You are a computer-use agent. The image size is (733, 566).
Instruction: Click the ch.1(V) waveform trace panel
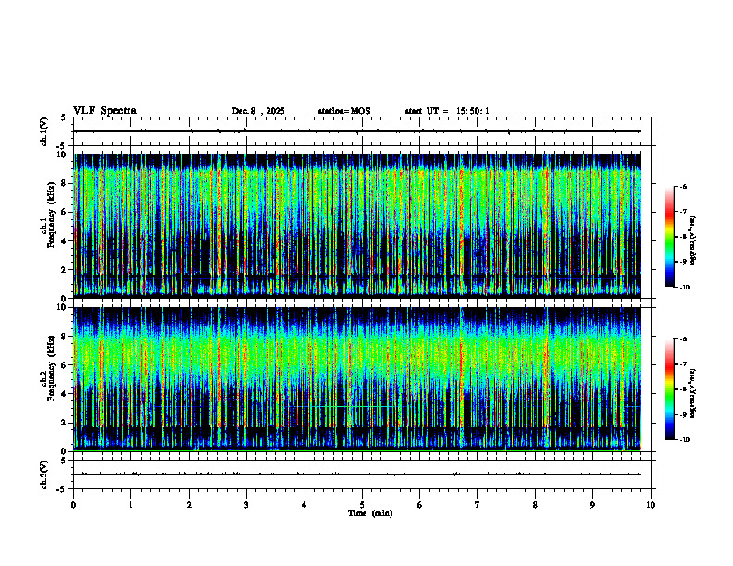point(362,131)
